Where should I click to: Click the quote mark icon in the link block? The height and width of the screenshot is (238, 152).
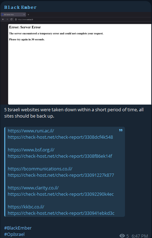point(121,130)
